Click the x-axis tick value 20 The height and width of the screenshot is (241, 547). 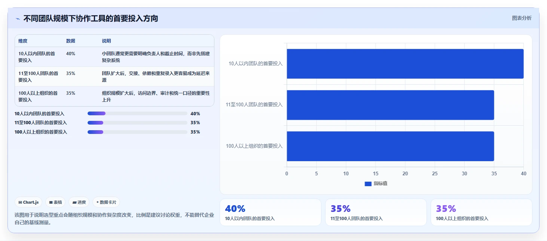405,173
